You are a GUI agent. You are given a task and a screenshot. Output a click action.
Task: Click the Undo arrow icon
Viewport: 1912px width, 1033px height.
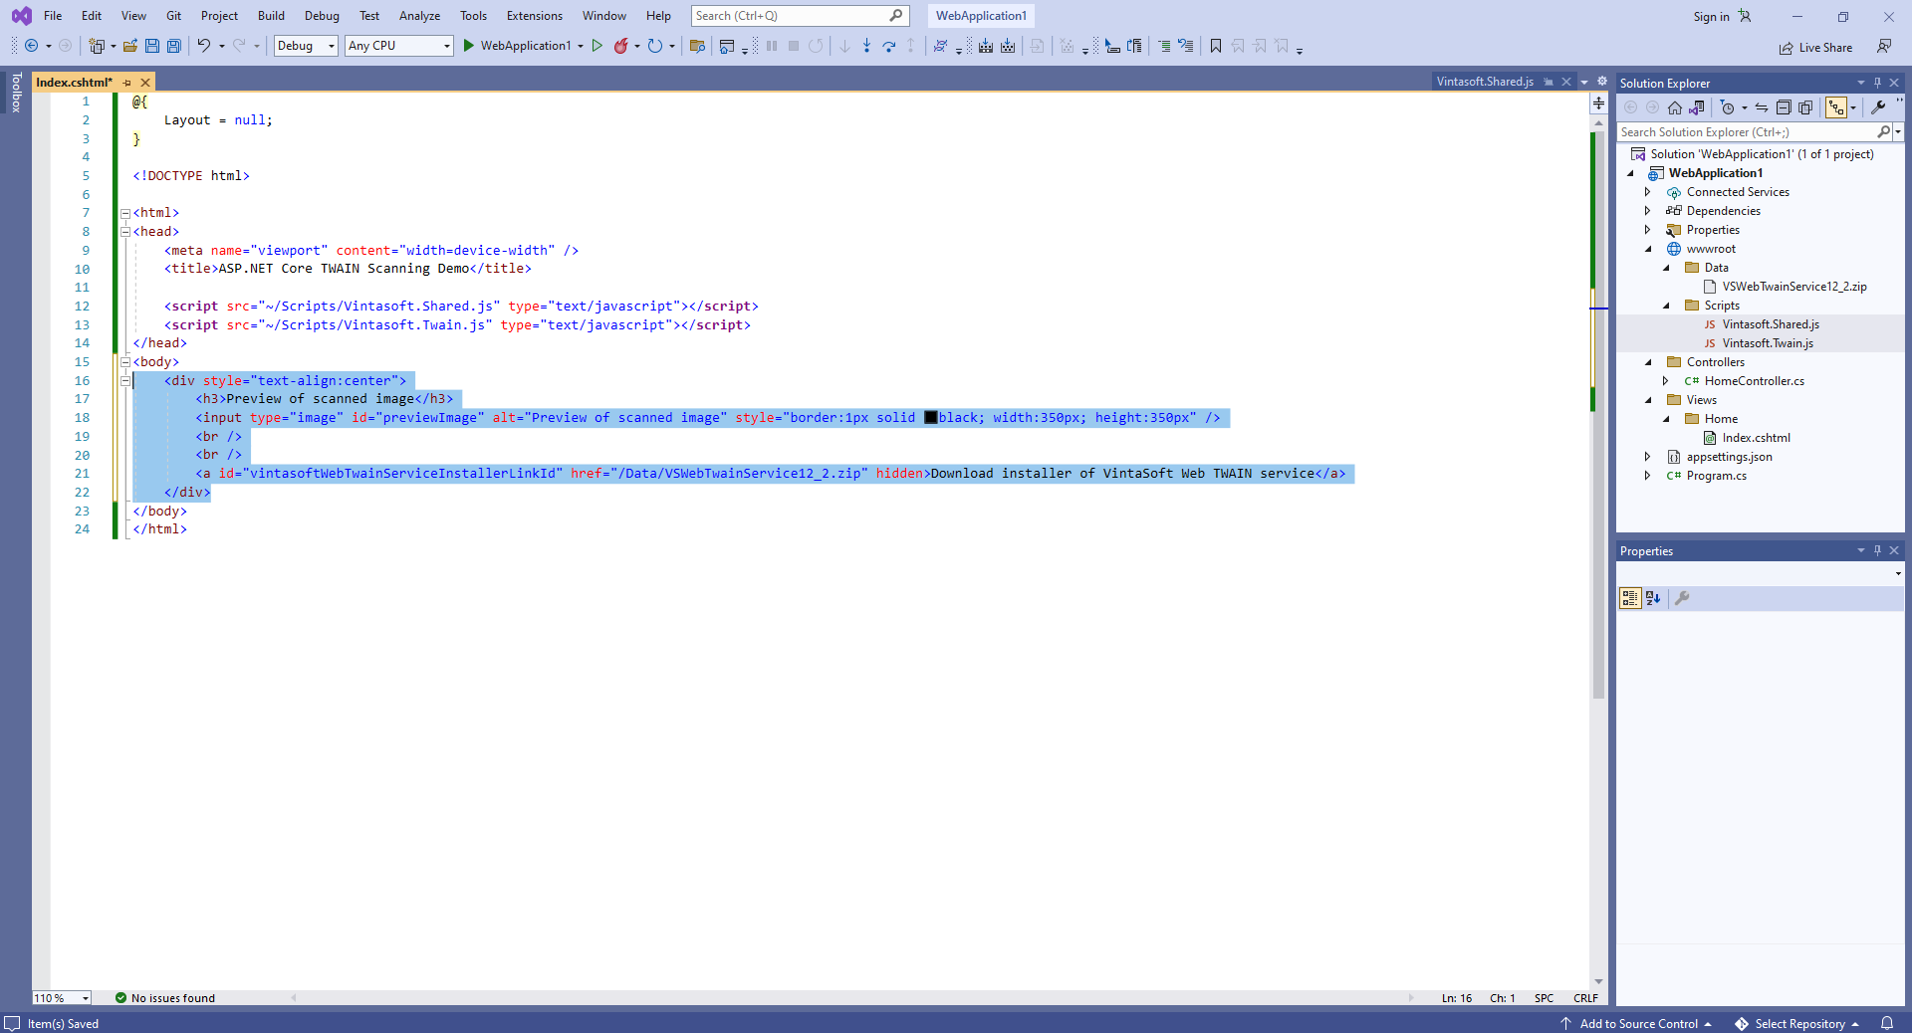(203, 46)
